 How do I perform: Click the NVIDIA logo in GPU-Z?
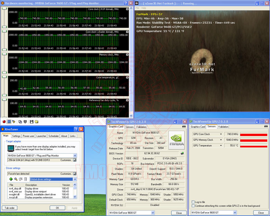click(177, 140)
